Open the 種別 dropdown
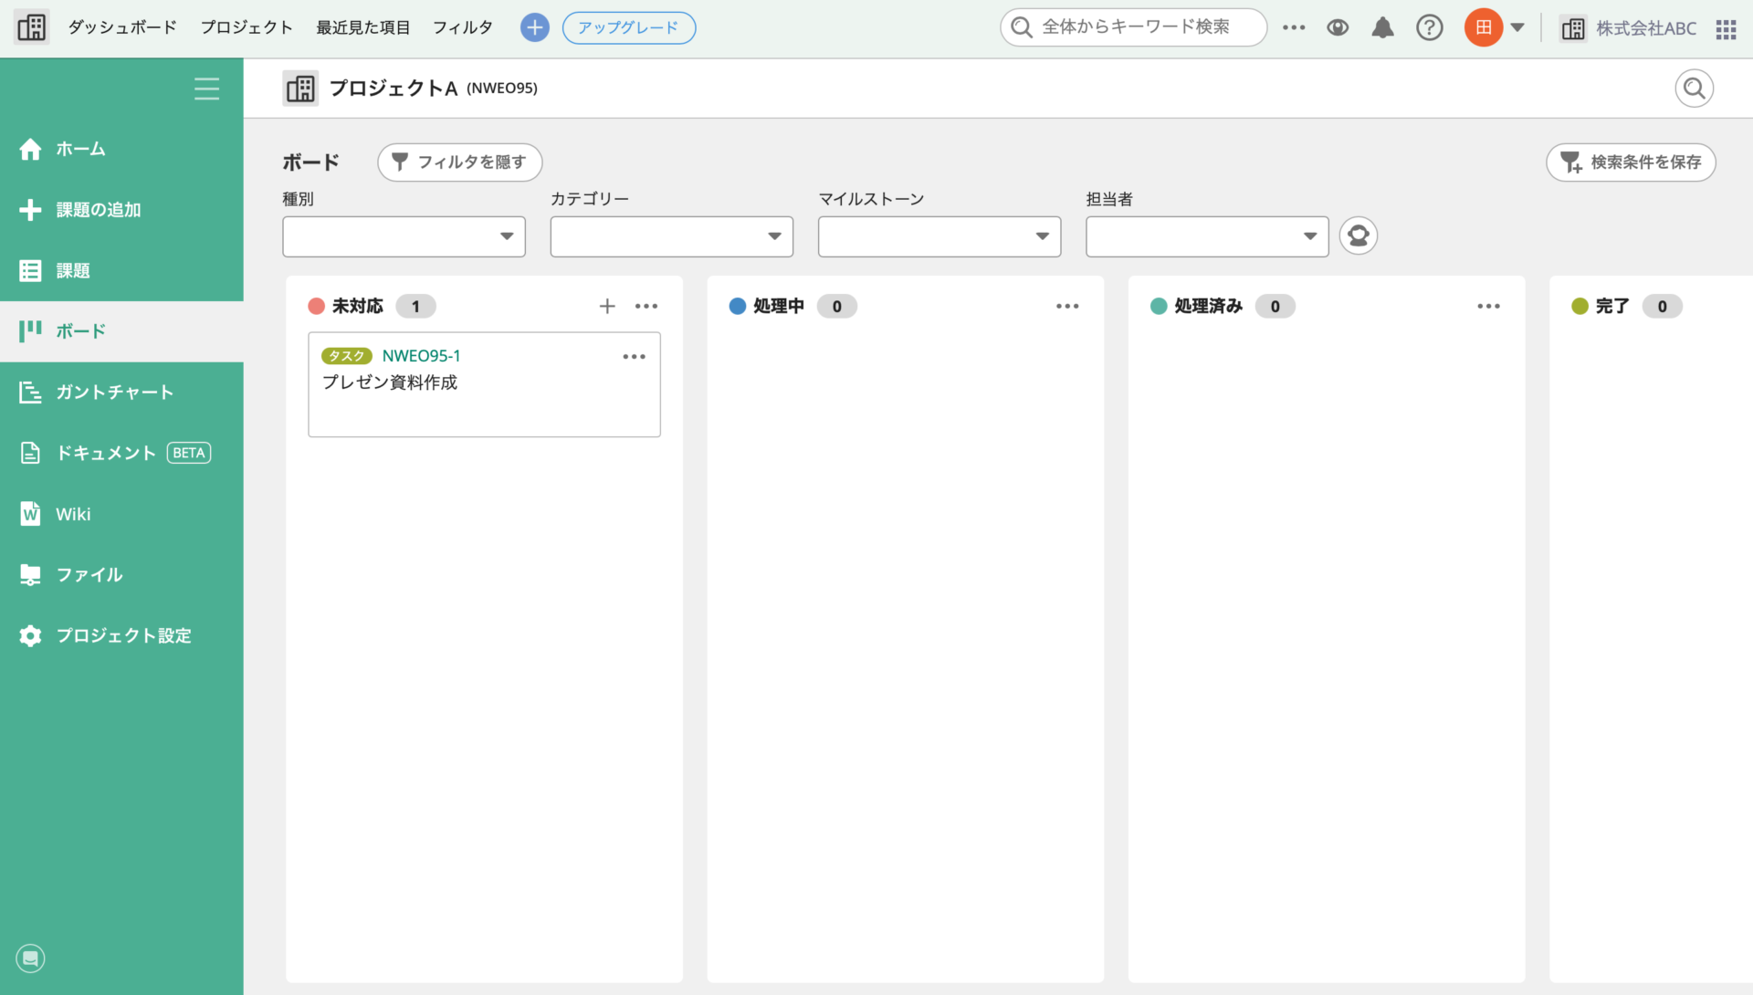Viewport: 1753px width, 995px height. pos(404,236)
